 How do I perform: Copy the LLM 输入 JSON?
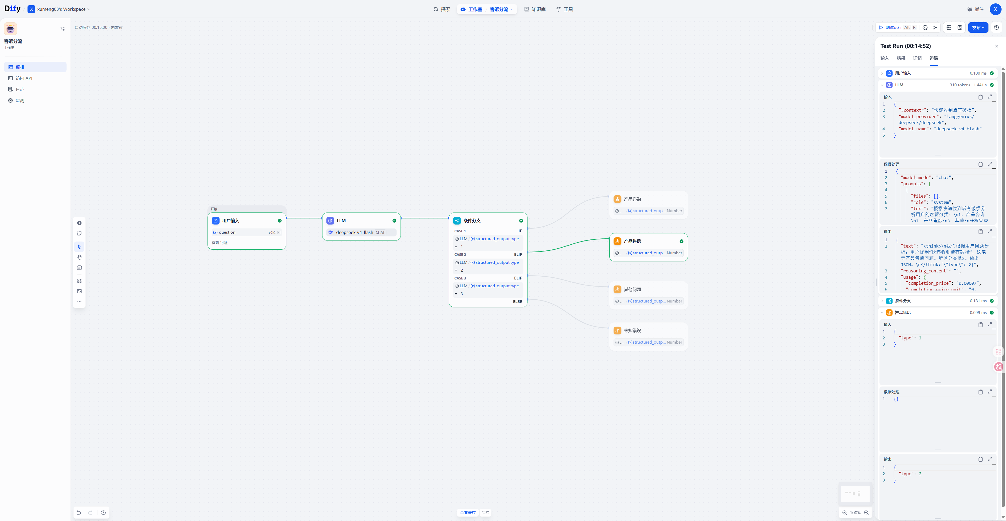pos(980,97)
